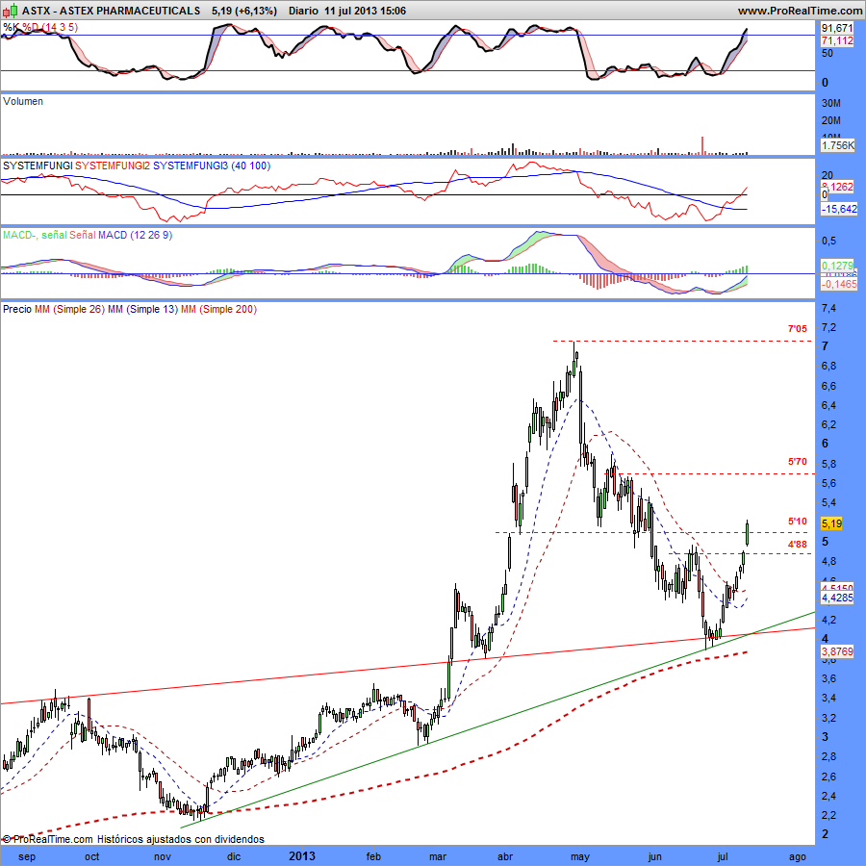Click the Volumen panel label
The image size is (866, 866).
coord(23,101)
